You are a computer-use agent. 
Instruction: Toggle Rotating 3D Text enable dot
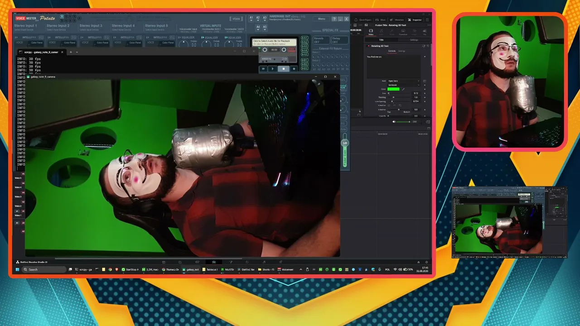369,46
